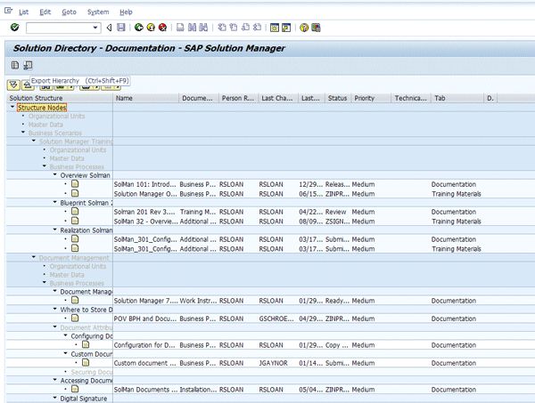Open the Goto menu
535x403 pixels.
[69, 12]
